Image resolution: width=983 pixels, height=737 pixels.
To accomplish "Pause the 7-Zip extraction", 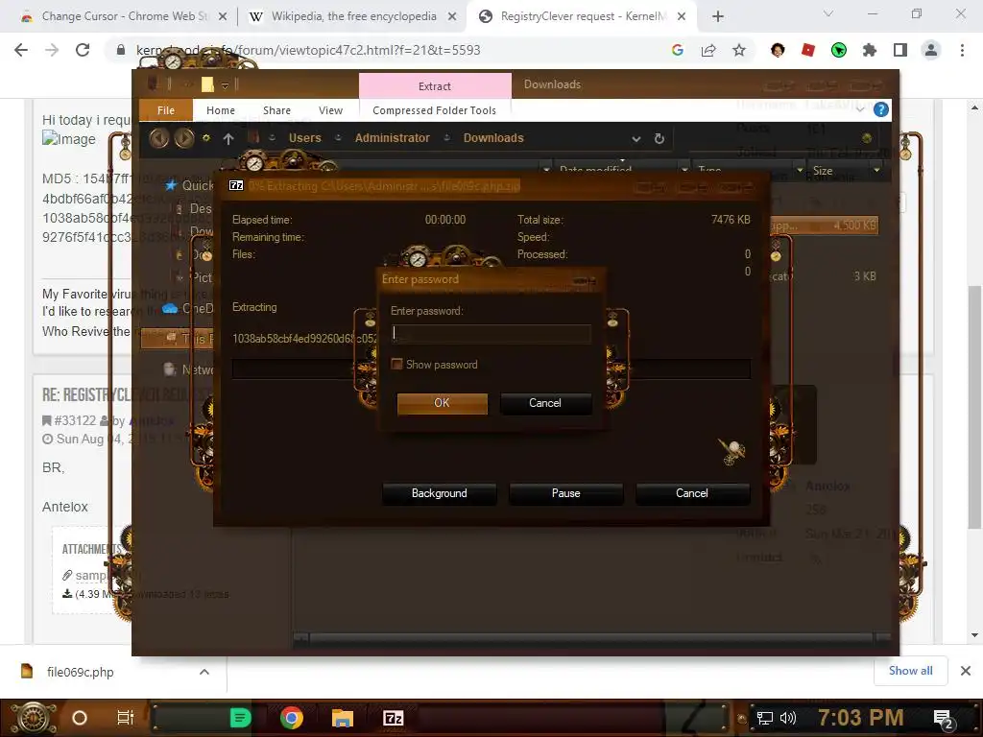I will click(565, 493).
